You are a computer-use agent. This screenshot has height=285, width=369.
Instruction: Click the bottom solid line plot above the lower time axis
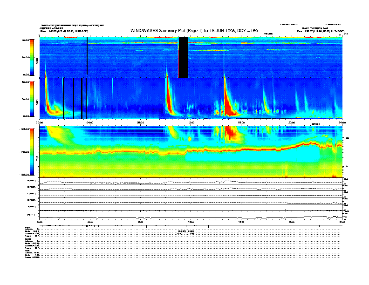[191, 217]
